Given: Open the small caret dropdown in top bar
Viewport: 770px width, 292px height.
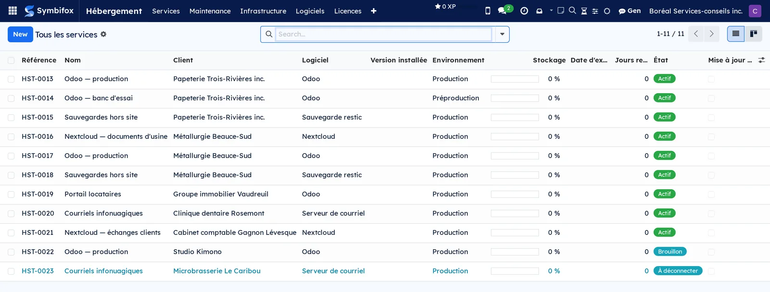Looking at the screenshot, I should (551, 10).
